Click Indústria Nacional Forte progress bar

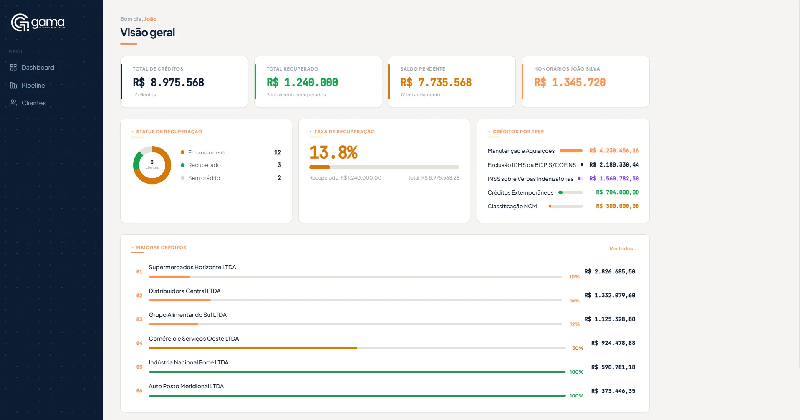coord(357,372)
